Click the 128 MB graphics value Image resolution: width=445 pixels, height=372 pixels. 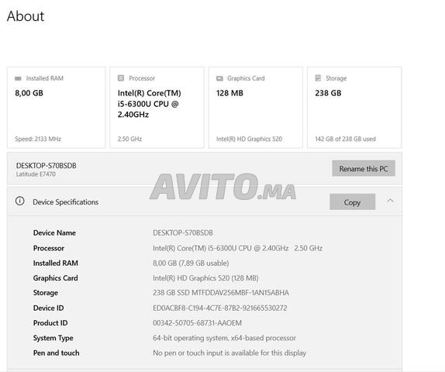click(229, 93)
